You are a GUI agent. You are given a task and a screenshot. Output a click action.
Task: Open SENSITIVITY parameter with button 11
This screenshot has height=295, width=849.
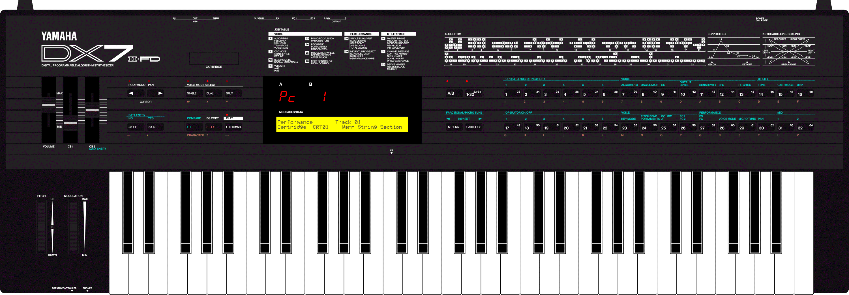pyautogui.click(x=707, y=94)
